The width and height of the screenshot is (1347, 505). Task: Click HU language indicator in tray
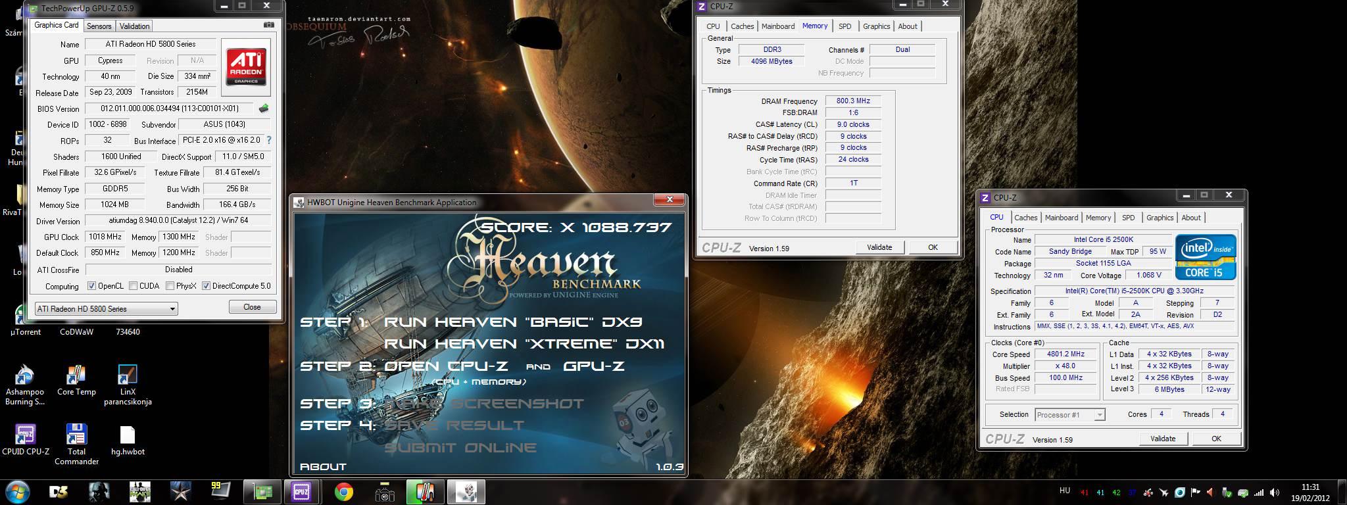1065,490
